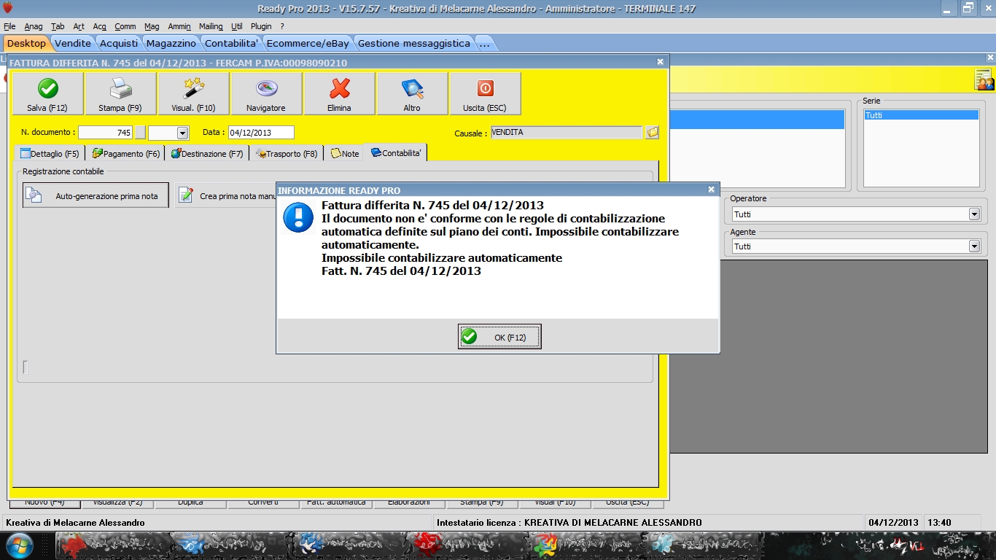Image resolution: width=996 pixels, height=560 pixels.
Task: Open Visual. (F10) magic wand preview
Action: point(193,93)
